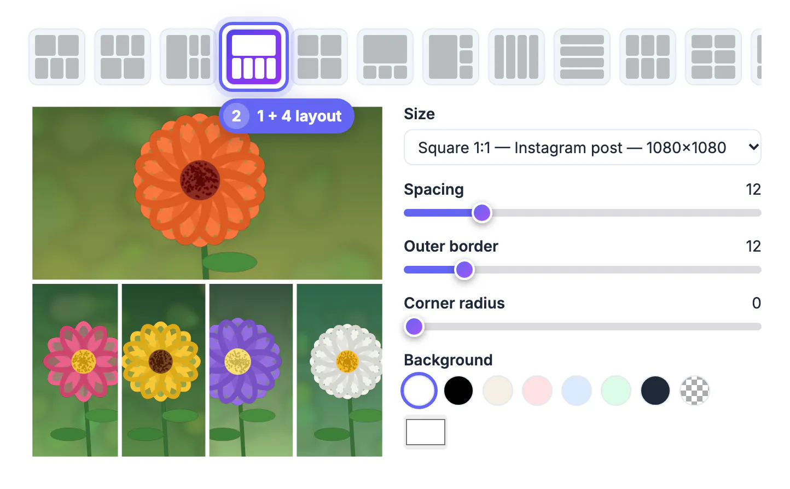The image size is (790, 489).
Task: Pick the dark navy background swatch
Action: (655, 391)
